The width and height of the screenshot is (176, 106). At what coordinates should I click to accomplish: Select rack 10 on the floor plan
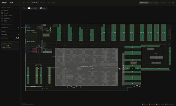104,32
